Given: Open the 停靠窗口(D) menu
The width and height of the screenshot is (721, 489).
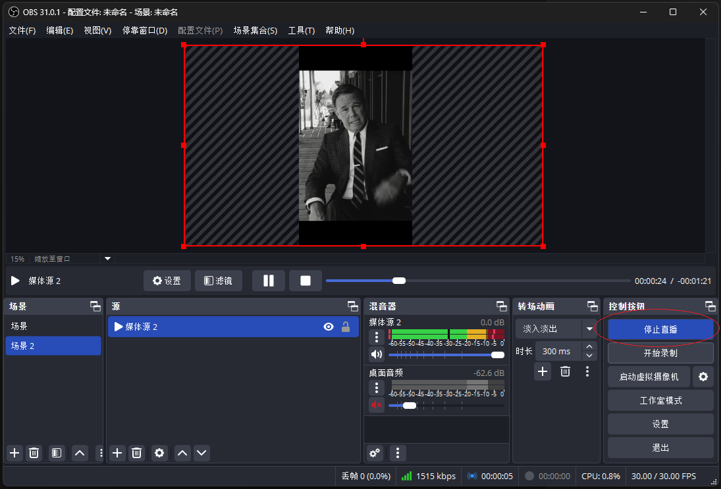Looking at the screenshot, I should 145,31.
